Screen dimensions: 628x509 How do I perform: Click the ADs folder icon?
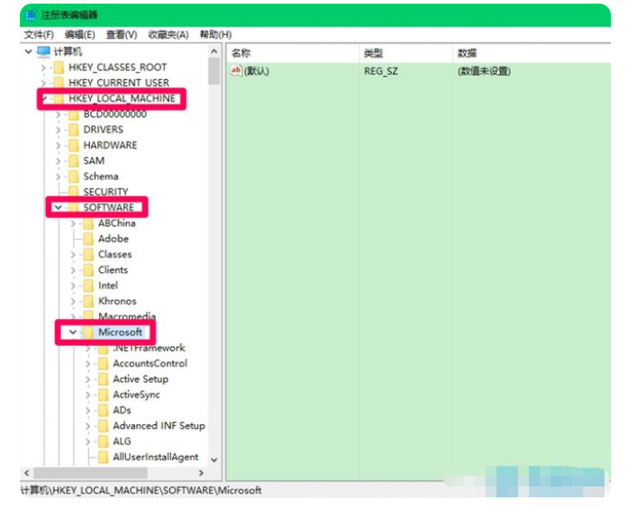[x=104, y=411]
